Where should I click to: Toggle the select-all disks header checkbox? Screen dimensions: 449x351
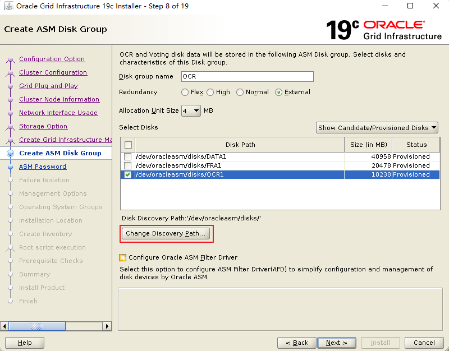click(x=128, y=145)
